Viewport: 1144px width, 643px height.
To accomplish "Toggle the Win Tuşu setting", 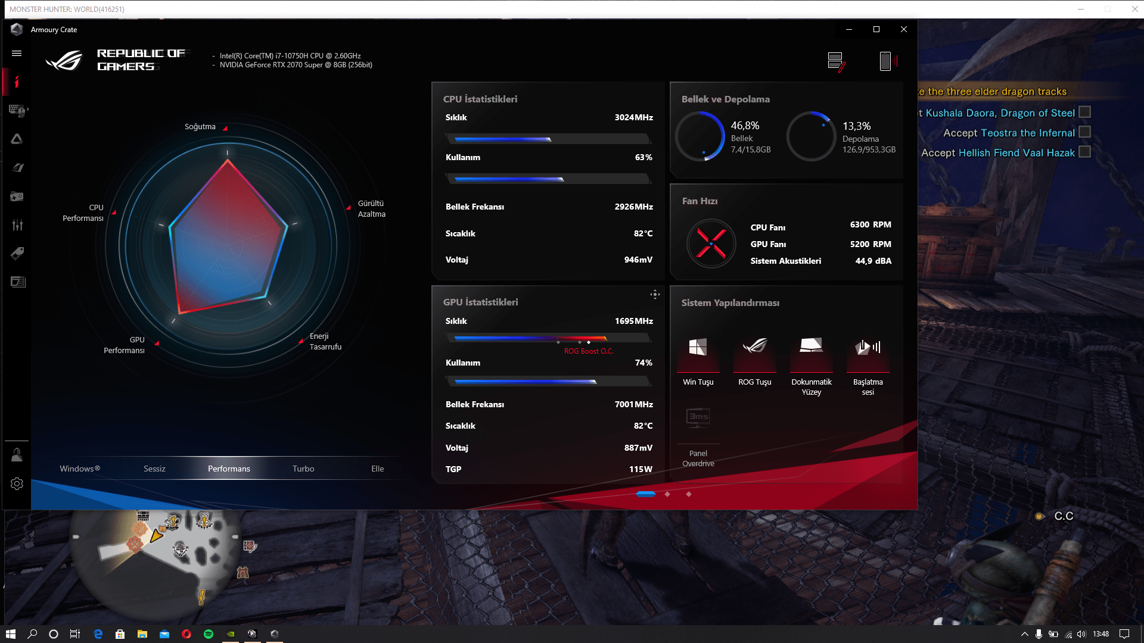I will [698, 347].
